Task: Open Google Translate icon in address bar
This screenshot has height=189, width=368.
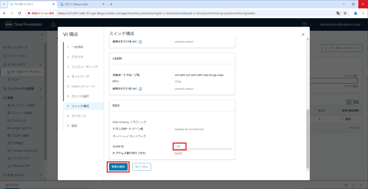Action: (338, 13)
